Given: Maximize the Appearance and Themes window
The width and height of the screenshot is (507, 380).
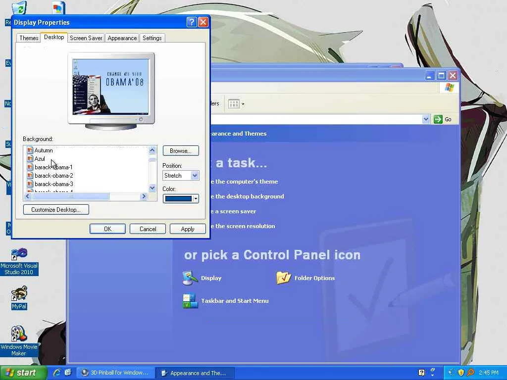Looking at the screenshot, I should 441,76.
